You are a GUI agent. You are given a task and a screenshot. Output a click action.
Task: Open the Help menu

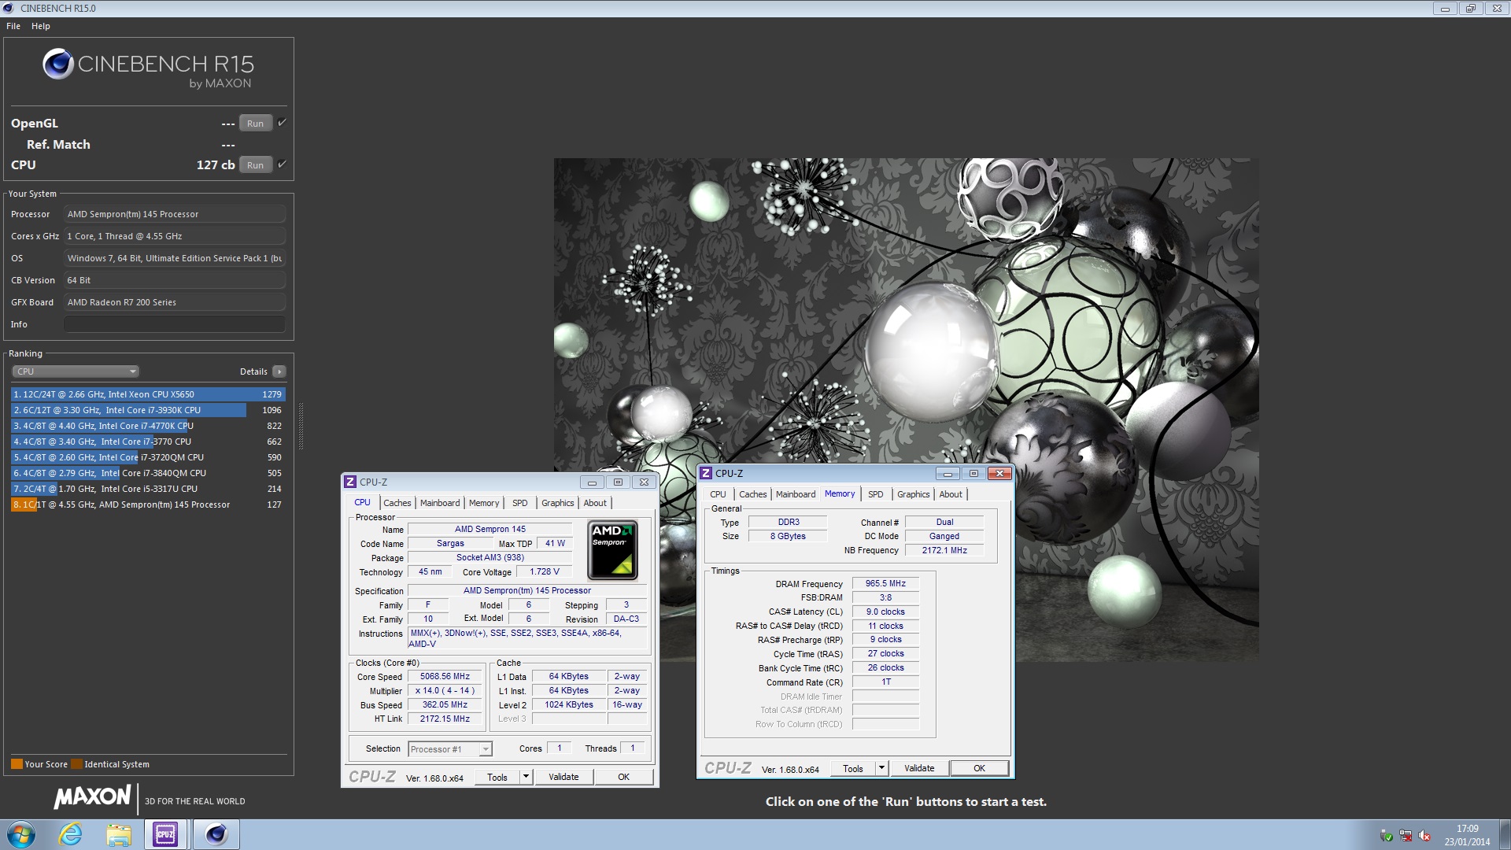tap(41, 26)
